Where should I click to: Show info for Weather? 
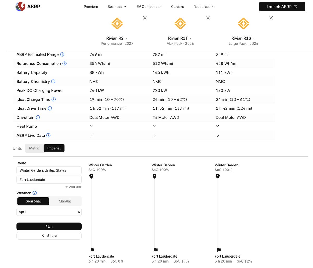tap(34, 193)
